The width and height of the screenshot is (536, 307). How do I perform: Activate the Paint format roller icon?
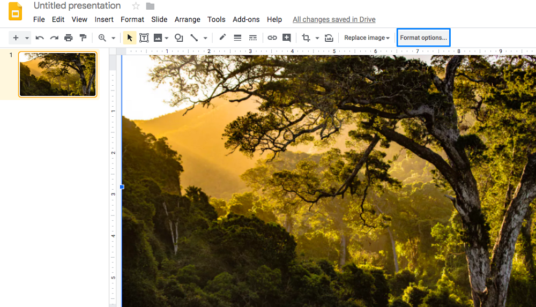point(83,38)
